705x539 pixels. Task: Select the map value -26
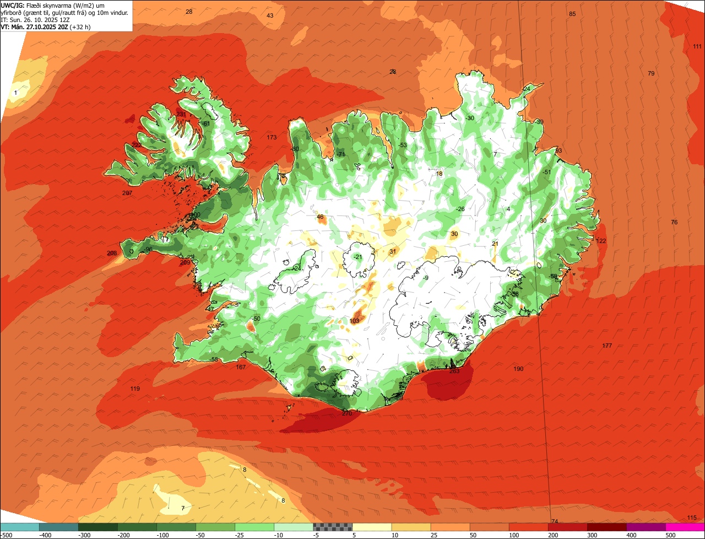[x=460, y=209]
